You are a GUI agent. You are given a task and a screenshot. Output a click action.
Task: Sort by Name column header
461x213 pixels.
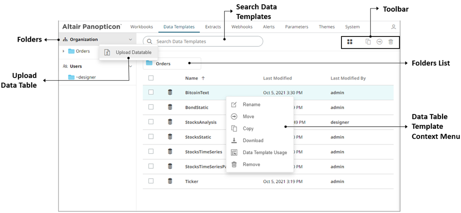pos(191,78)
